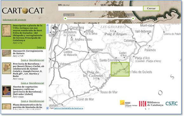Select the Any 2010 timeline slider handle
This screenshot has width=184, height=116.
(133, 18)
